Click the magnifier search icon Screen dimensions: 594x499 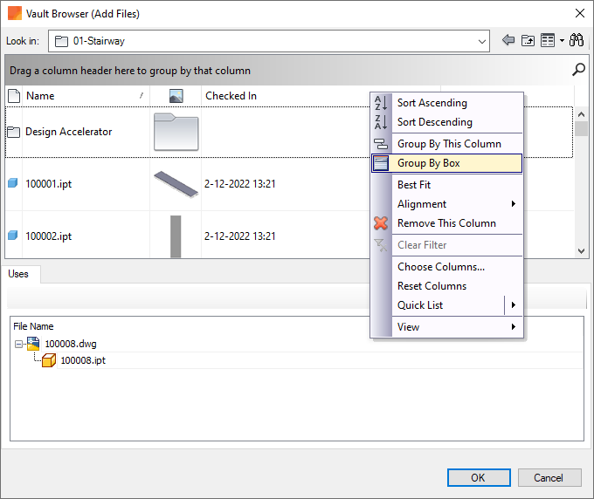(578, 70)
